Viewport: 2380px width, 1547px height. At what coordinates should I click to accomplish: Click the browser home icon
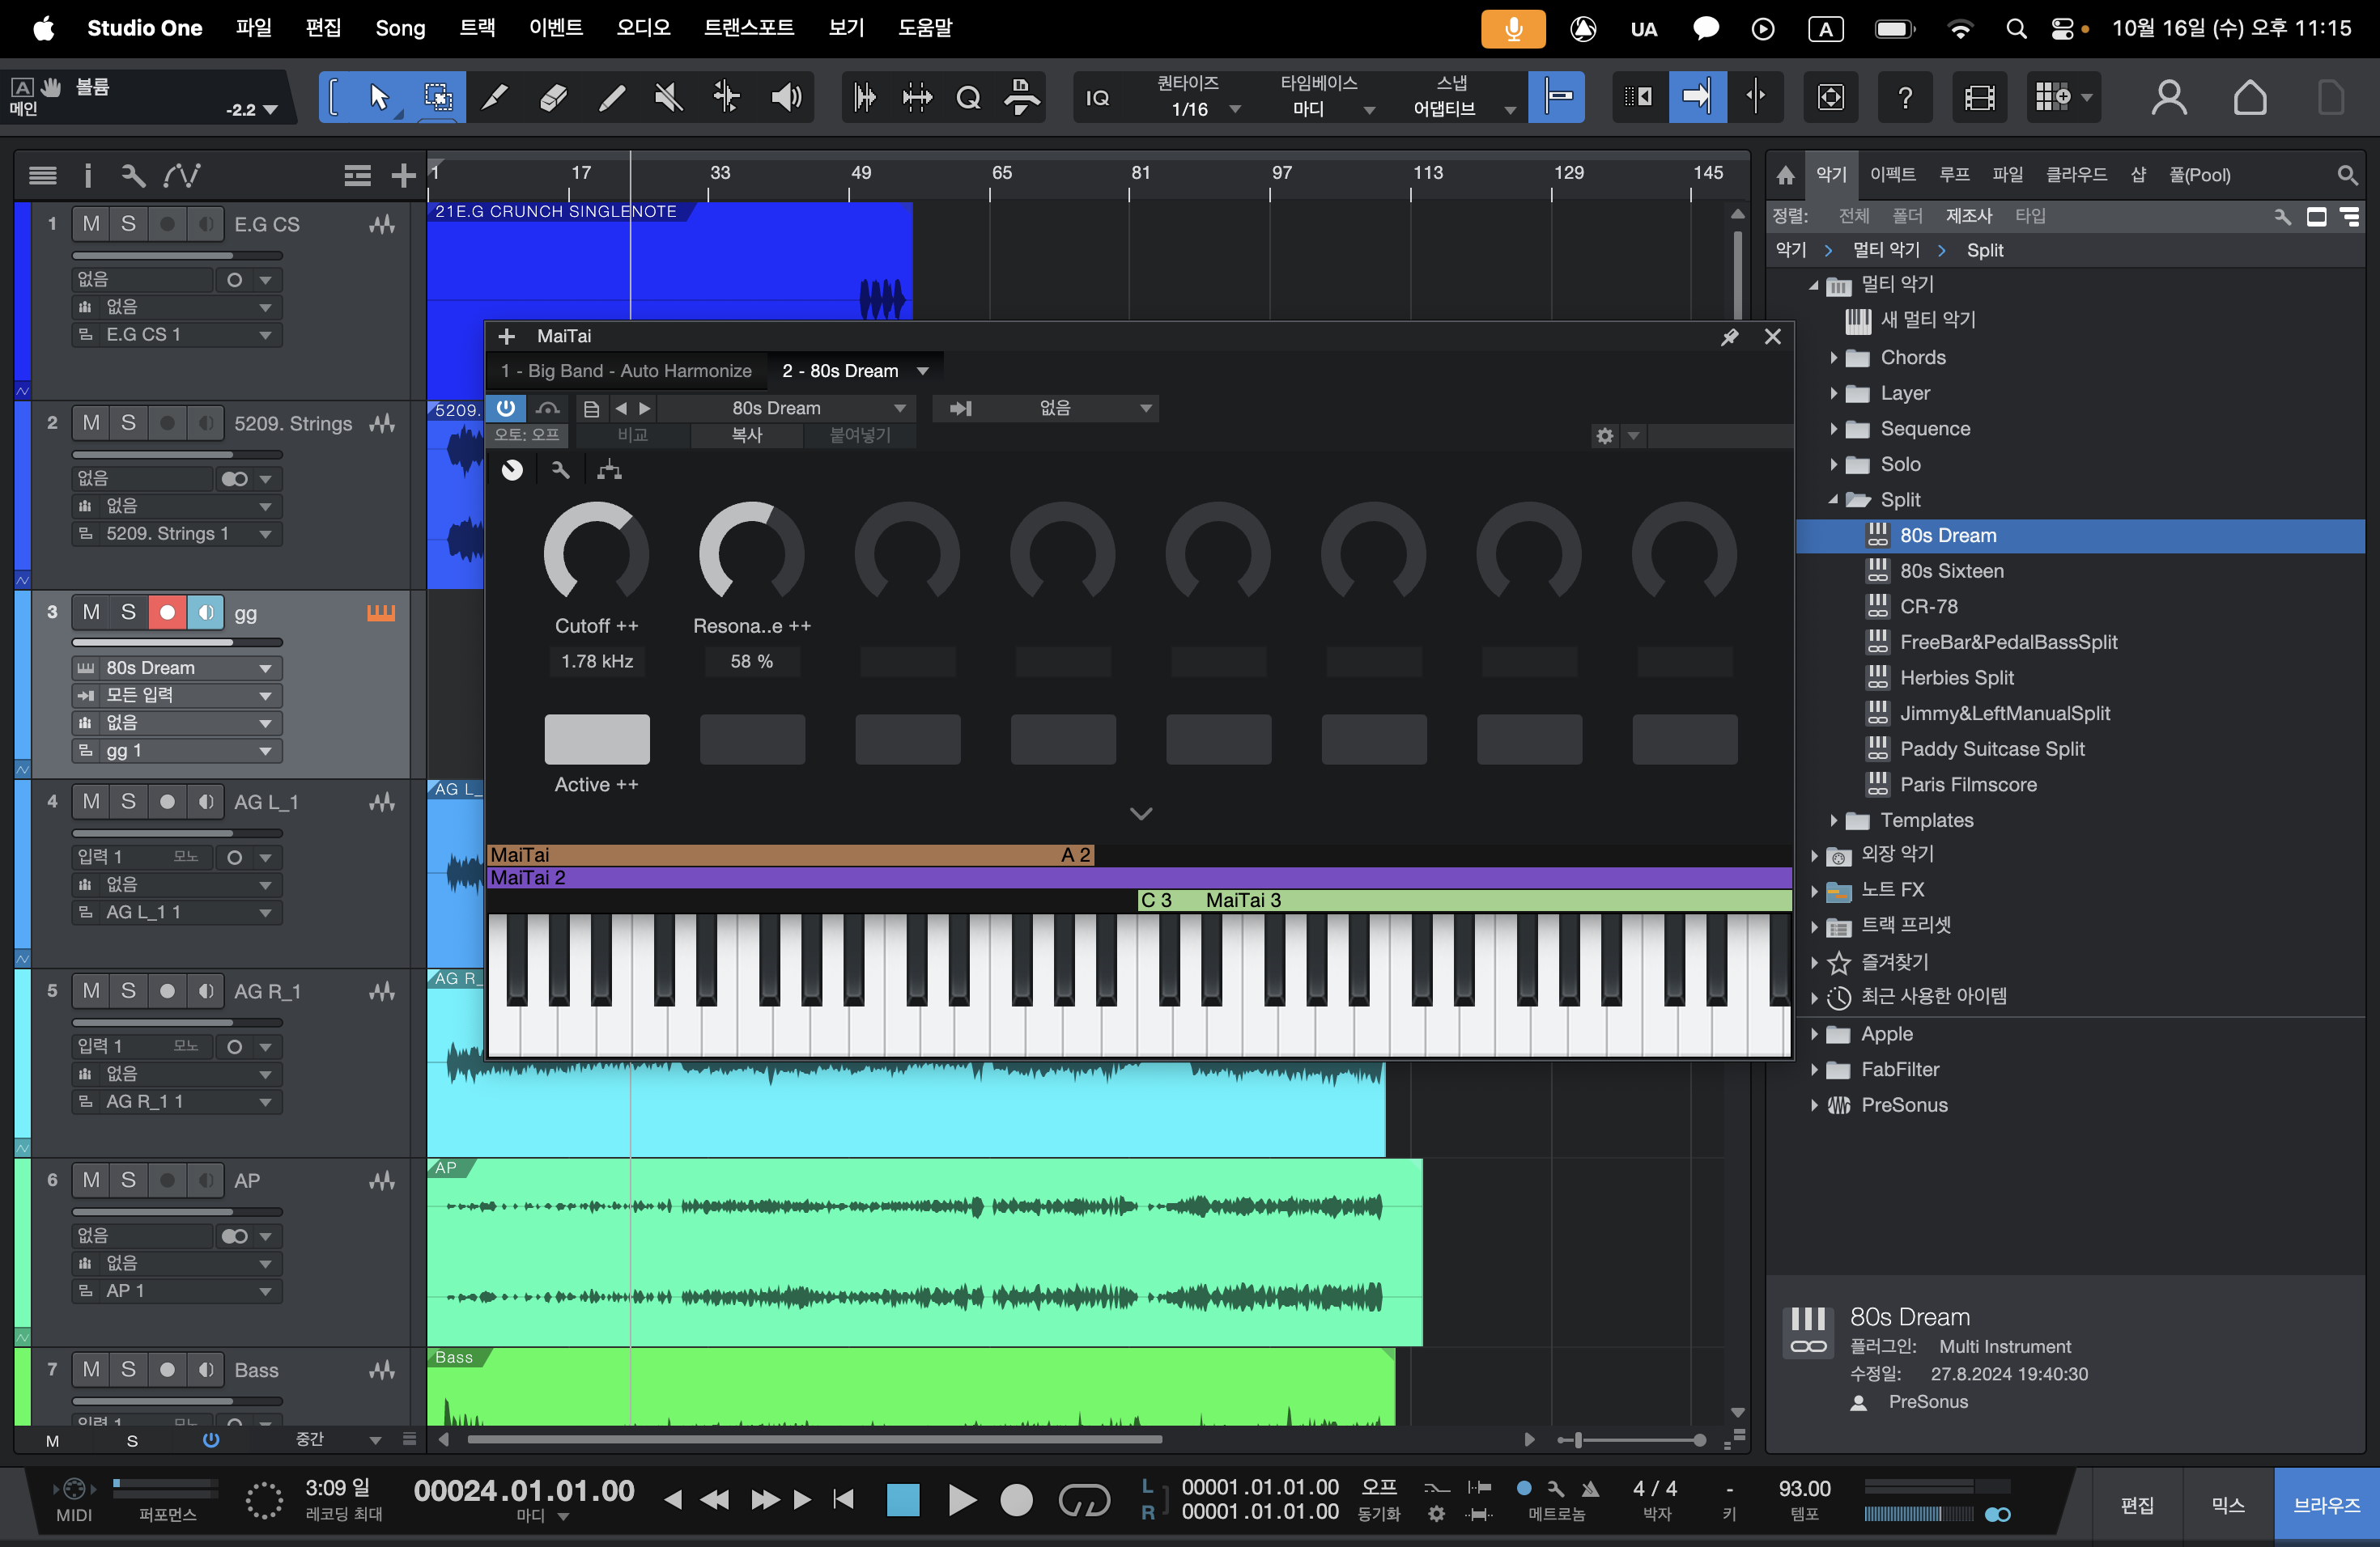tap(1785, 176)
